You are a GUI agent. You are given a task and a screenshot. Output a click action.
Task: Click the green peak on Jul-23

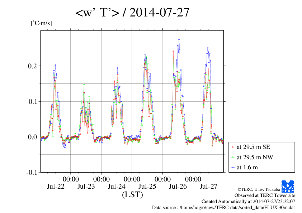84,84
